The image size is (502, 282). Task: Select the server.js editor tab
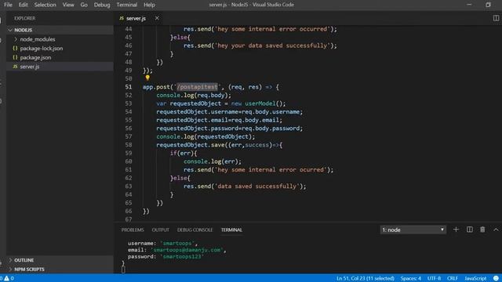click(x=136, y=19)
